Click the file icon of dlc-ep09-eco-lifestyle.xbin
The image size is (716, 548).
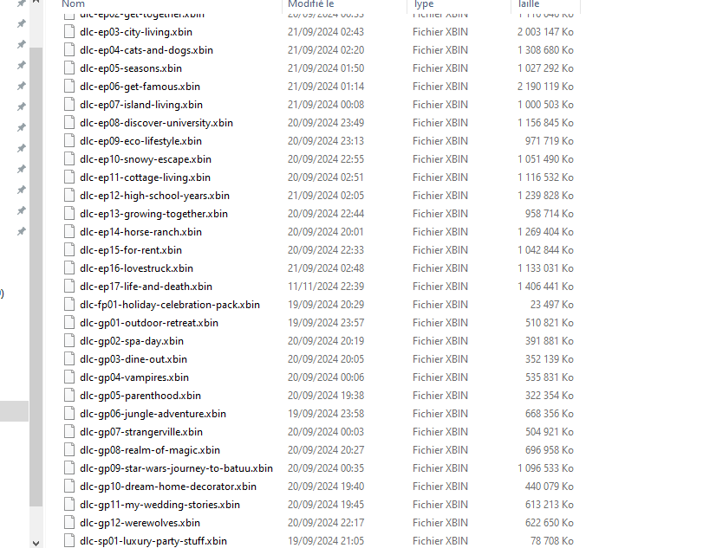coord(69,141)
